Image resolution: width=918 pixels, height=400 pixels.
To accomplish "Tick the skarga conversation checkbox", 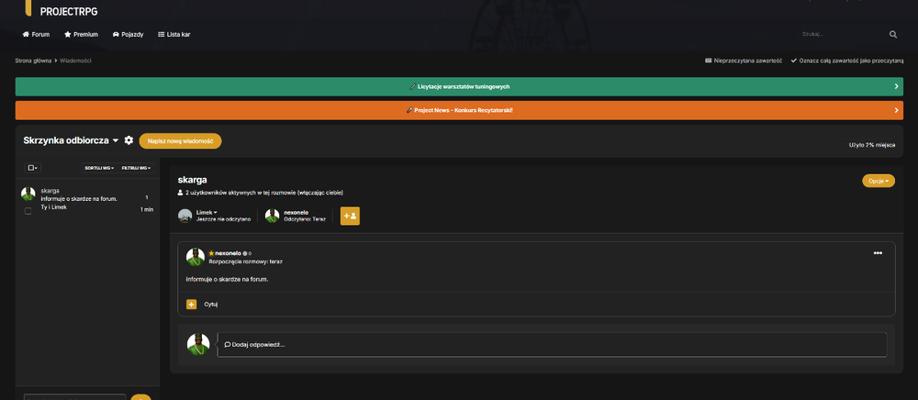I will point(28,210).
